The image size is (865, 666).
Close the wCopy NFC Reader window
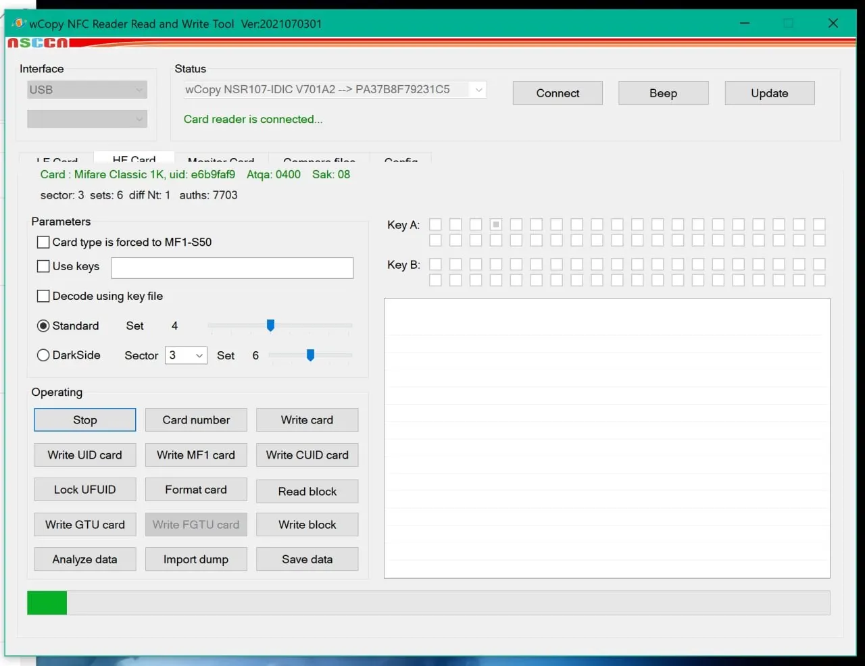[833, 23]
